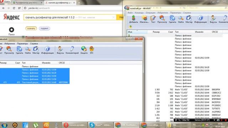The width and height of the screenshot is (228, 128).
Task: Open AIMP triangle icon on taskbar
Action: click(15, 125)
